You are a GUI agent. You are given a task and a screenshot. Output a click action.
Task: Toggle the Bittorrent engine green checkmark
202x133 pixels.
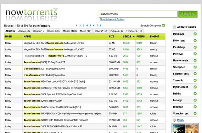pos(195,41)
